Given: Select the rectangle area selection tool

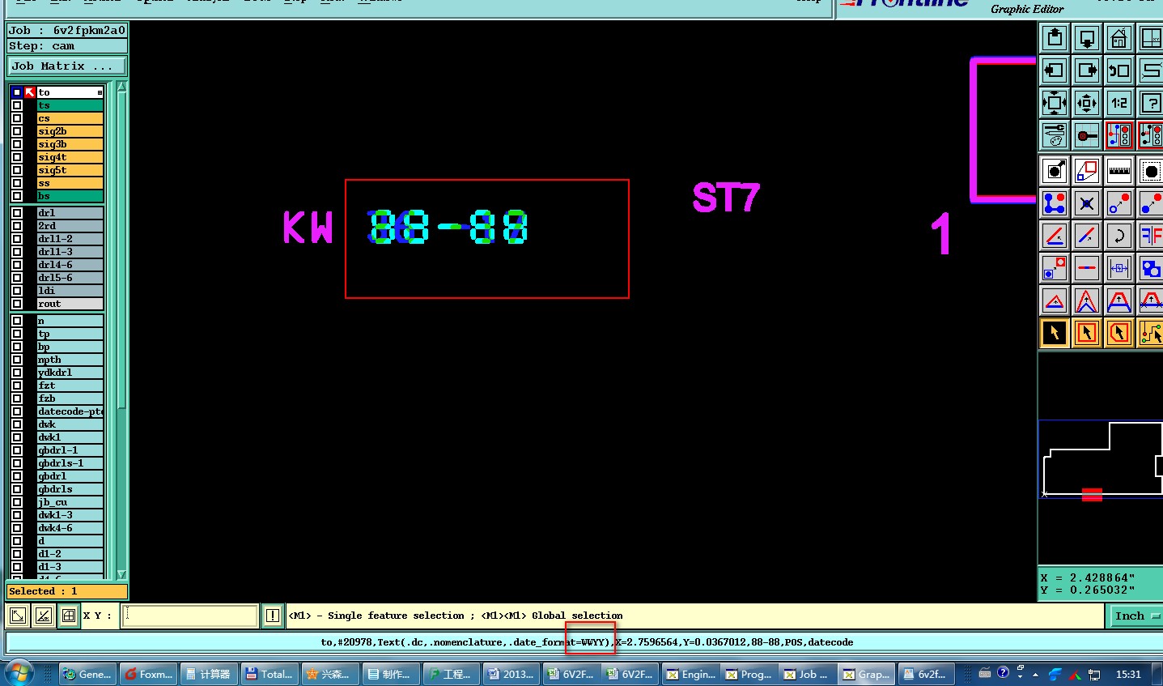Looking at the screenshot, I should [x=1087, y=333].
